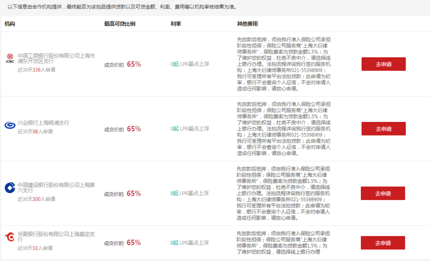Click 去申请 button for 兴业银行 row
Viewport: 430px width, 261px height.
(383, 128)
